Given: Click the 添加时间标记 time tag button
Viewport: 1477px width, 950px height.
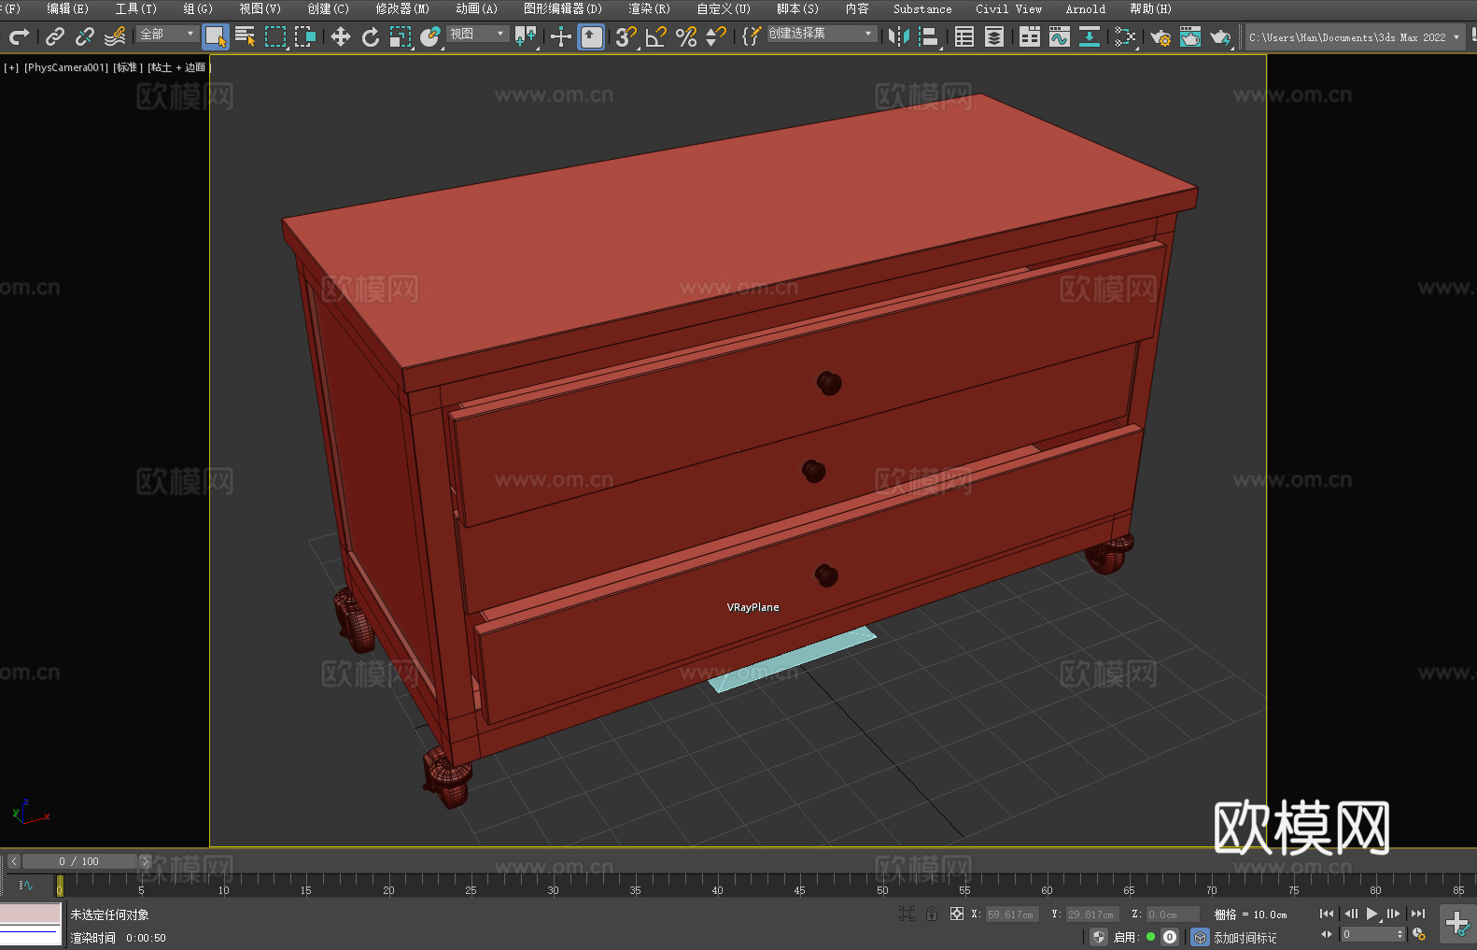Looking at the screenshot, I should [1245, 937].
